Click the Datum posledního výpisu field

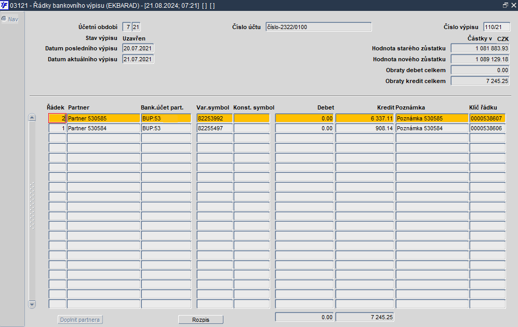138,48
